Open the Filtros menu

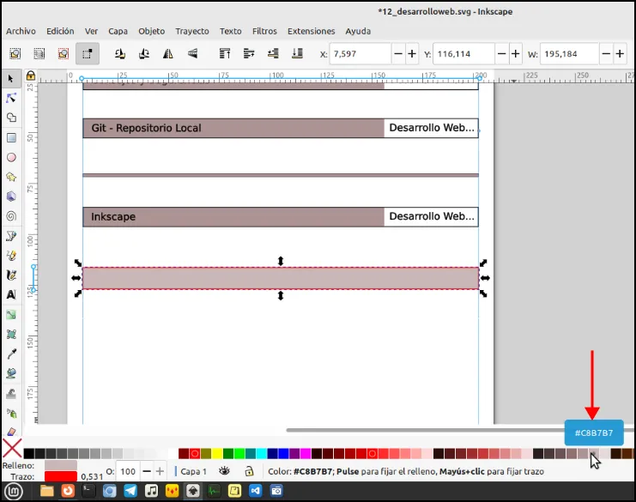264,31
